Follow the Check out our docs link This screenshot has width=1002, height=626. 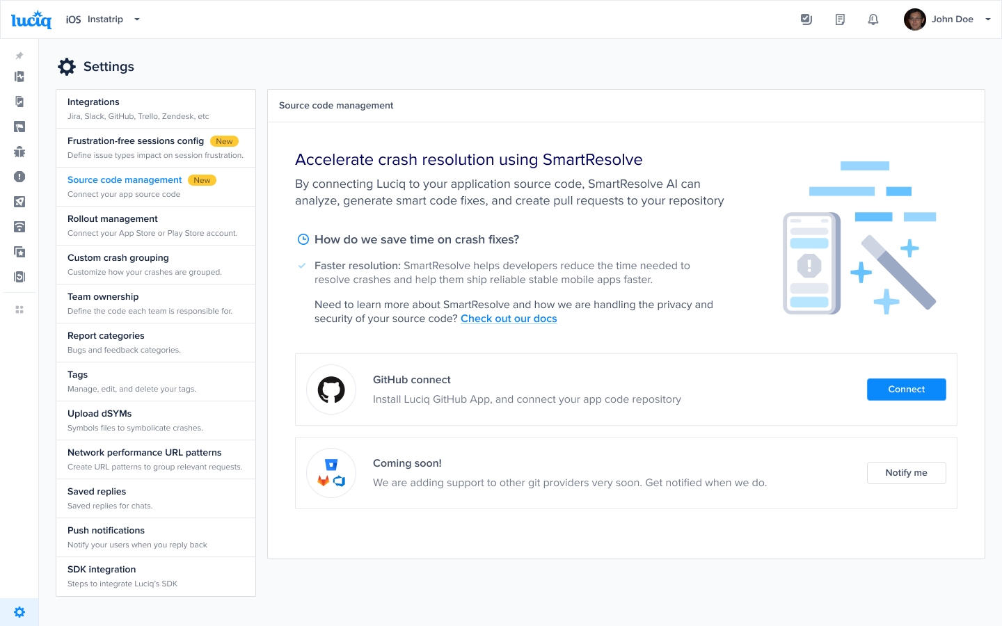[x=509, y=319]
